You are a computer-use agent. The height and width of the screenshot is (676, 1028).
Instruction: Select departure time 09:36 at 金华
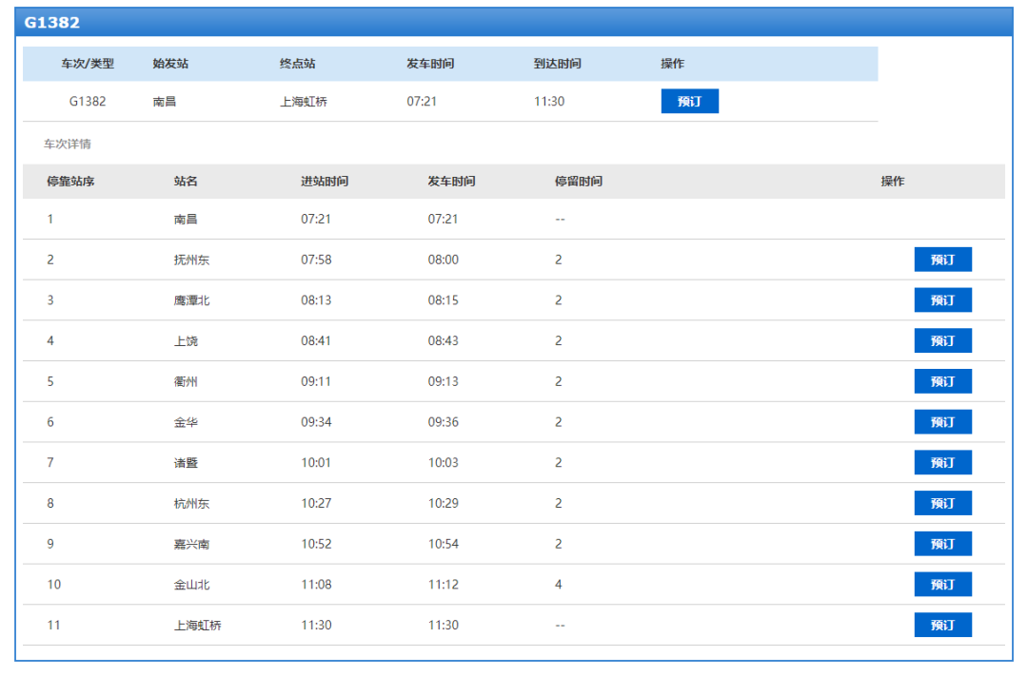click(444, 422)
